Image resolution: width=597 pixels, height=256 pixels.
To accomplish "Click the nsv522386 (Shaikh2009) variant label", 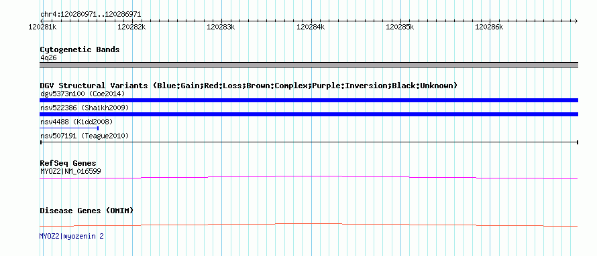I will coord(85,108).
